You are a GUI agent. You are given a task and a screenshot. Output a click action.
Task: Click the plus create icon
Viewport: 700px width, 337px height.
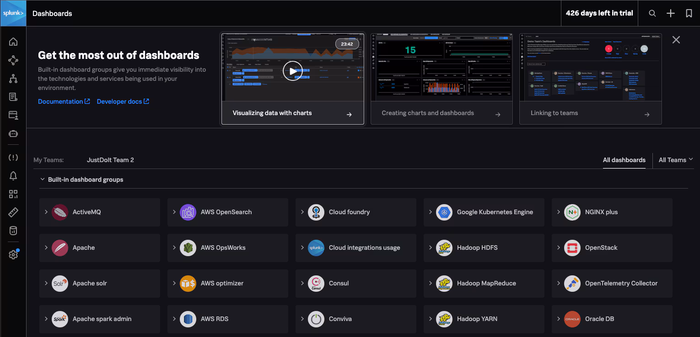pyautogui.click(x=670, y=13)
